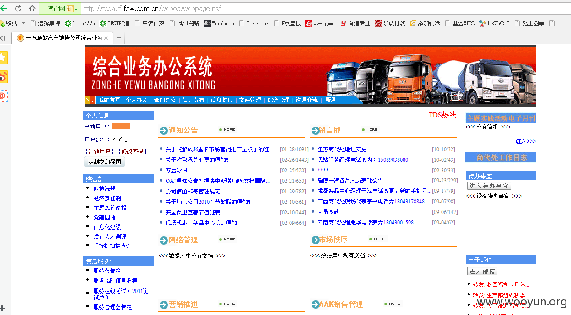Open 手持机扫描查询 link
This screenshot has height=315, width=571.
pos(113,246)
